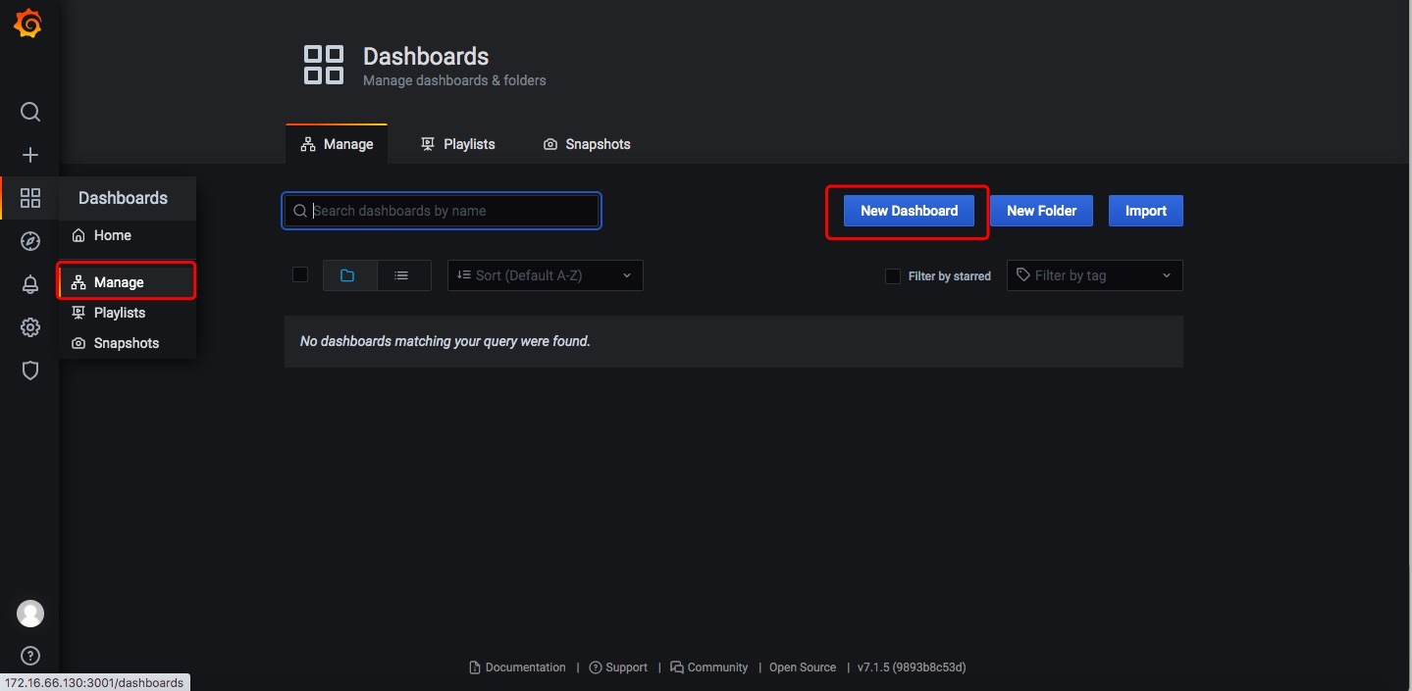Tick the select-all dashboards checkbox
The width and height of the screenshot is (1412, 691).
pos(300,274)
